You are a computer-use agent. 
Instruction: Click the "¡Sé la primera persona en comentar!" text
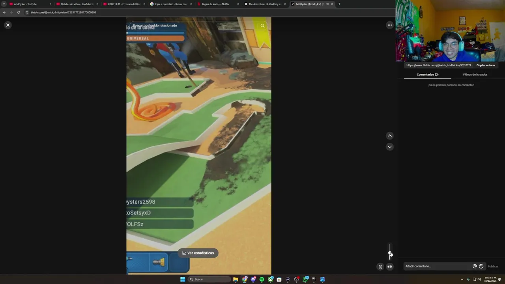click(x=451, y=85)
